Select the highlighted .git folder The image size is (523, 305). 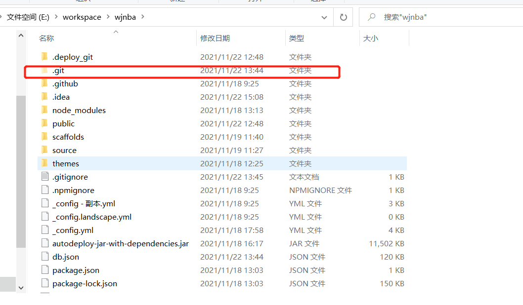[x=58, y=71]
